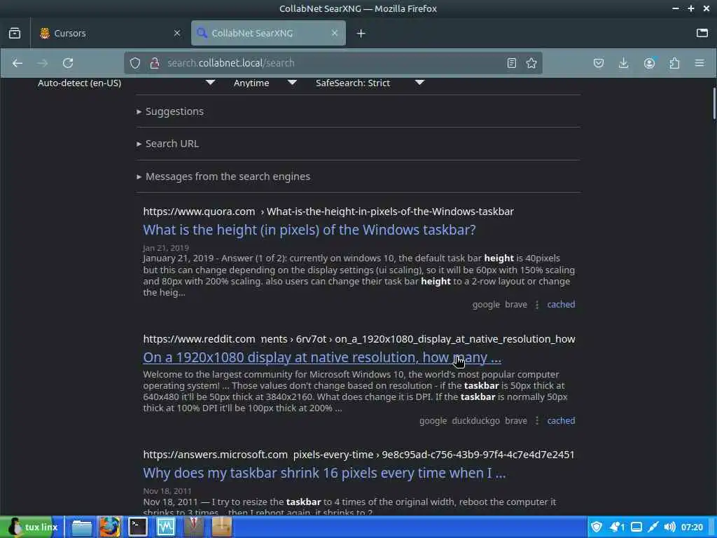Click the forward navigation arrow
Screen dimensions: 717x538
43,63
